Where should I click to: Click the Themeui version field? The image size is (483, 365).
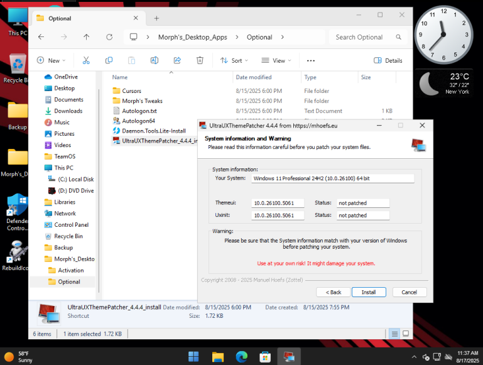(x=278, y=203)
